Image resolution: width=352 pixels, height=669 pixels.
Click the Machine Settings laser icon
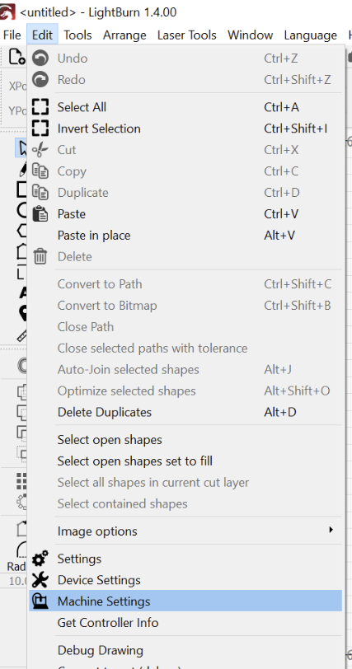[x=40, y=601]
